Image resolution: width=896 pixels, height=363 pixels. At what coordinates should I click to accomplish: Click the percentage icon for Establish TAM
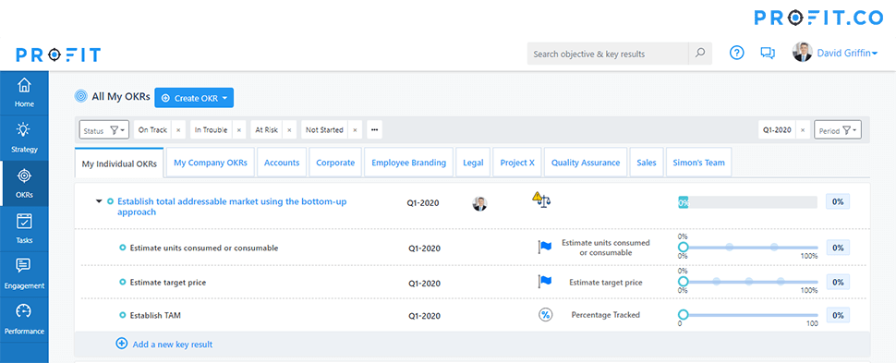point(546,314)
